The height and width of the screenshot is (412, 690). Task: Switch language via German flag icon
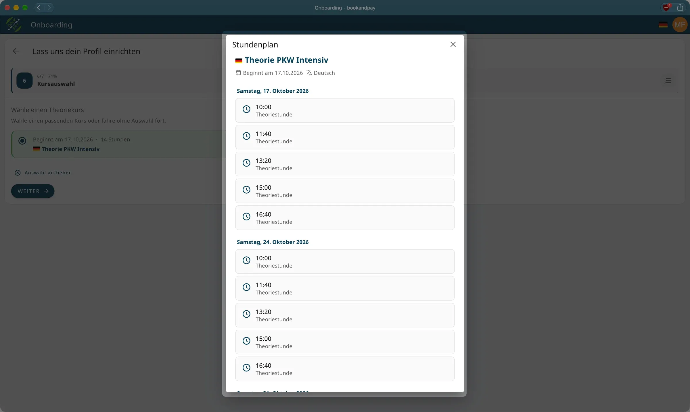tap(663, 25)
